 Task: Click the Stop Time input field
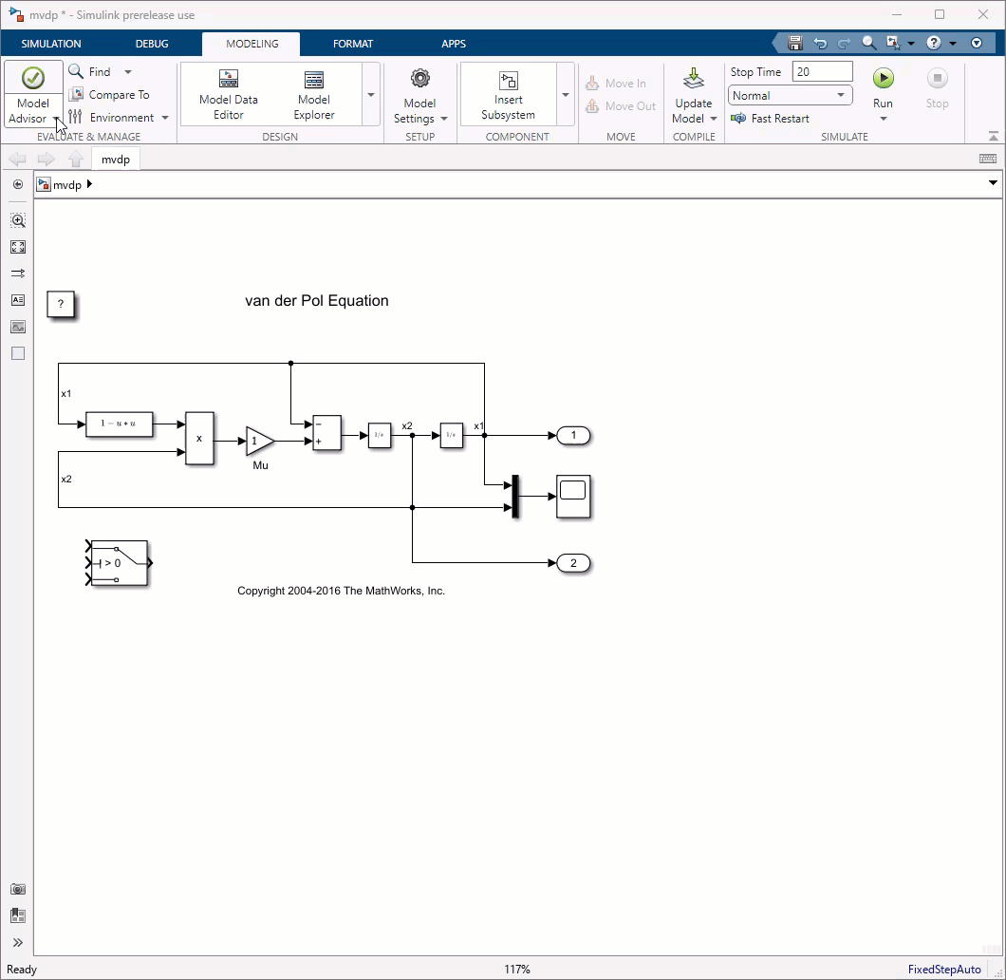(822, 72)
